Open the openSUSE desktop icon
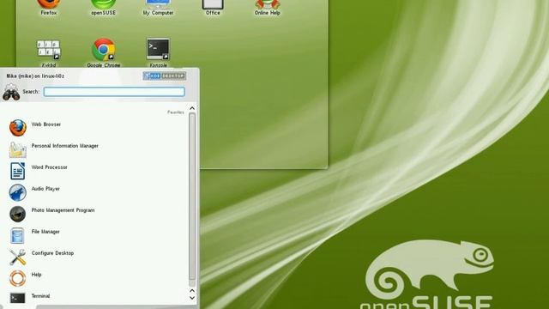The height and width of the screenshot is (309, 549). click(103, 5)
